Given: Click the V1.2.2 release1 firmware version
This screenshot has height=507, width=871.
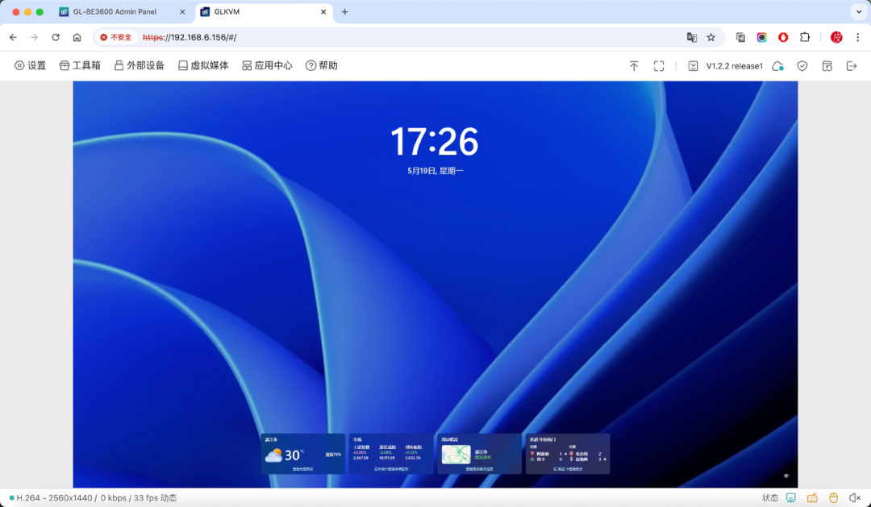Looking at the screenshot, I should (734, 66).
